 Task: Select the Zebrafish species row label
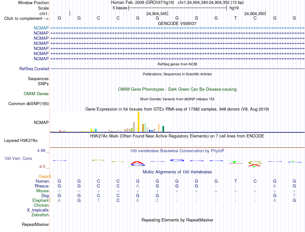point(40,215)
